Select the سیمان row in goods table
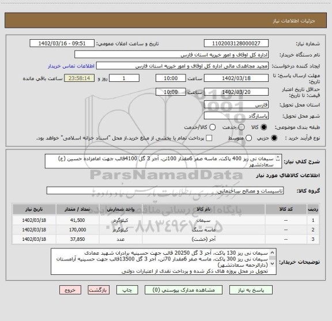The height and width of the screenshot is (321, 332). click(166, 220)
